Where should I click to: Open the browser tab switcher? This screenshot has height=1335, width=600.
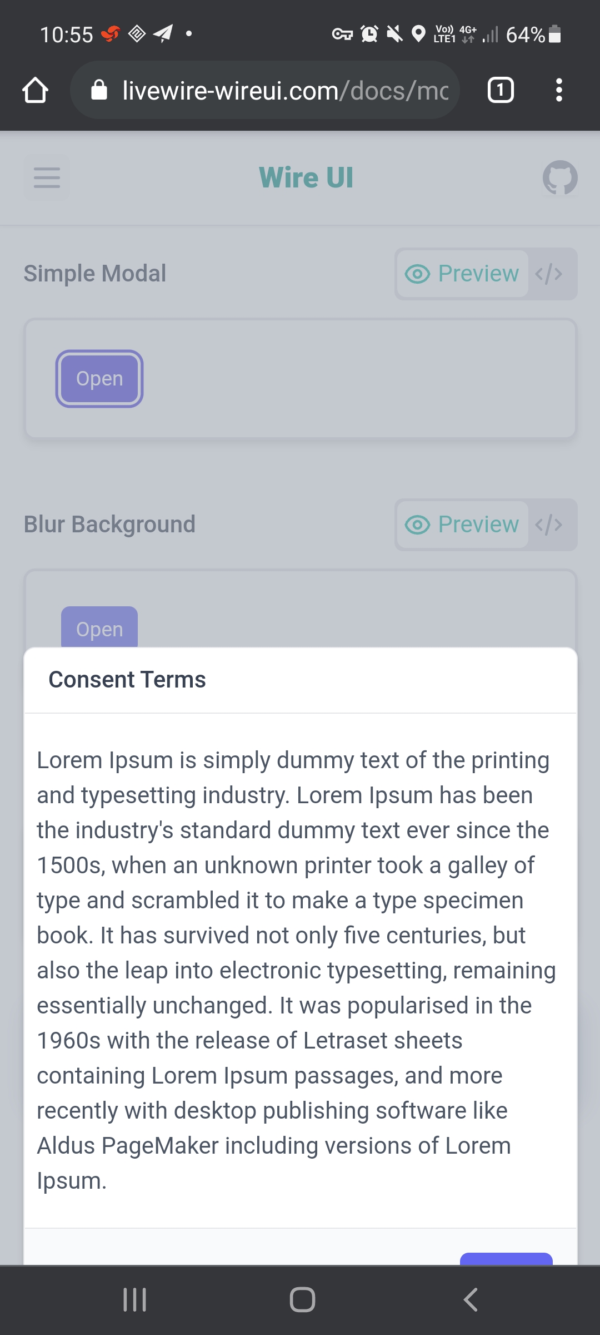point(500,90)
